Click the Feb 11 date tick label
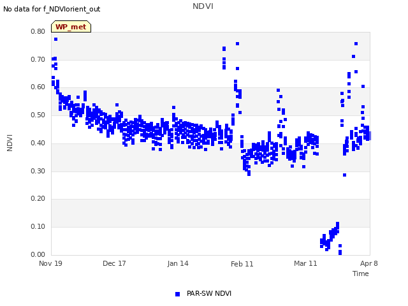Image resolution: width=408 pixels, height=306 pixels. click(242, 264)
